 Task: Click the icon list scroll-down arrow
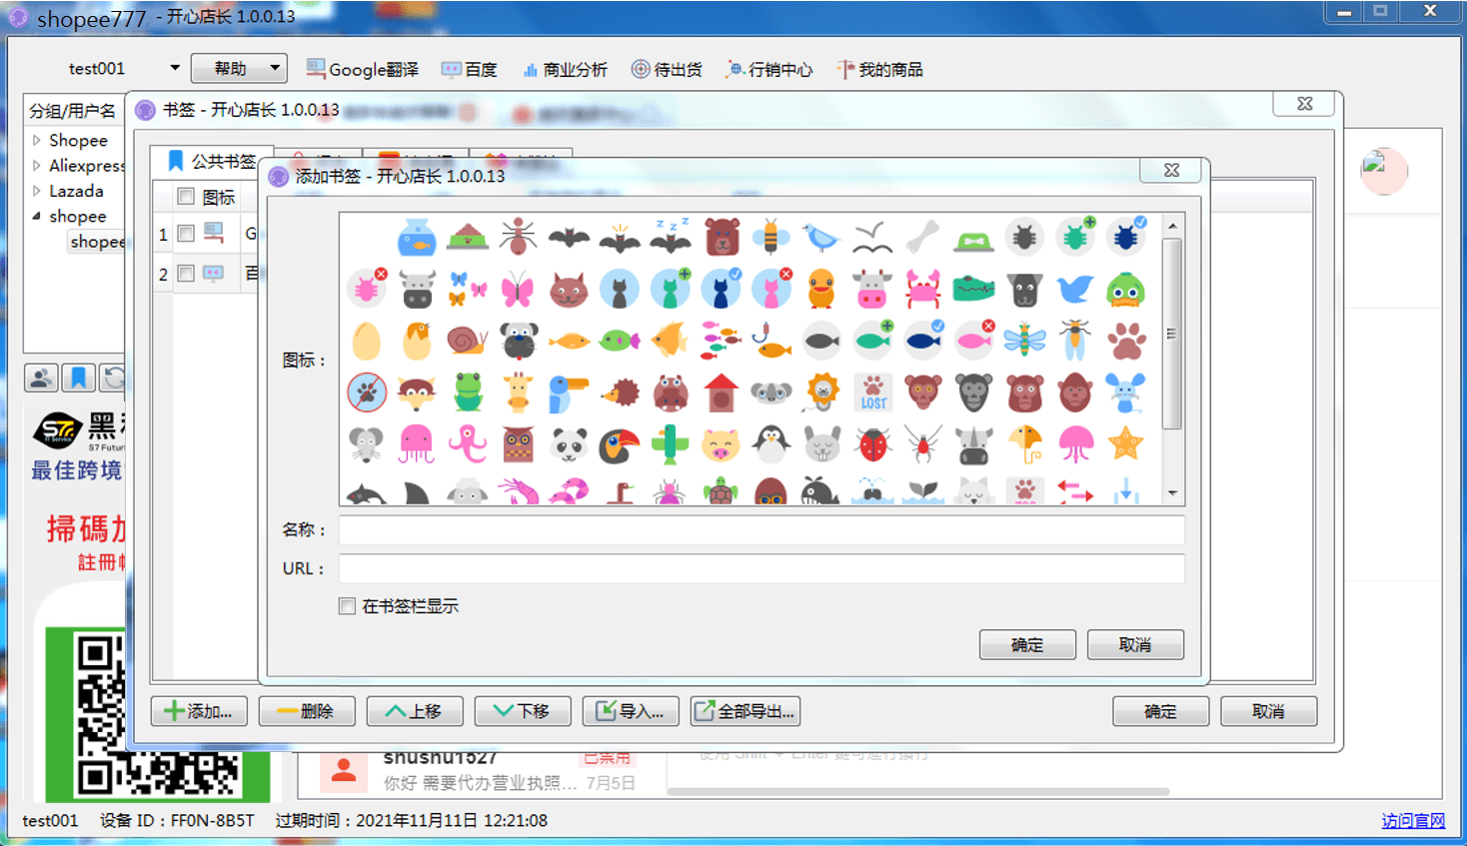pyautogui.click(x=1172, y=493)
